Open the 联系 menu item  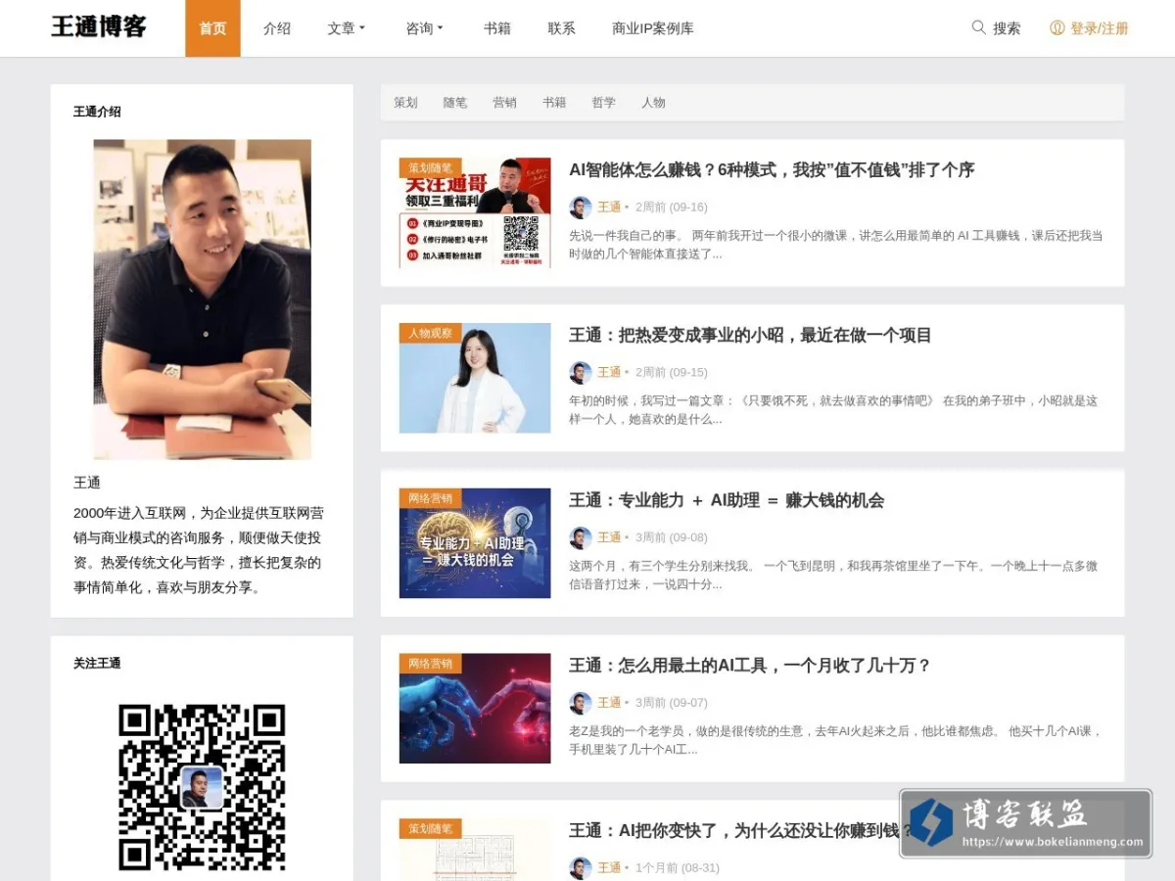pos(562,28)
